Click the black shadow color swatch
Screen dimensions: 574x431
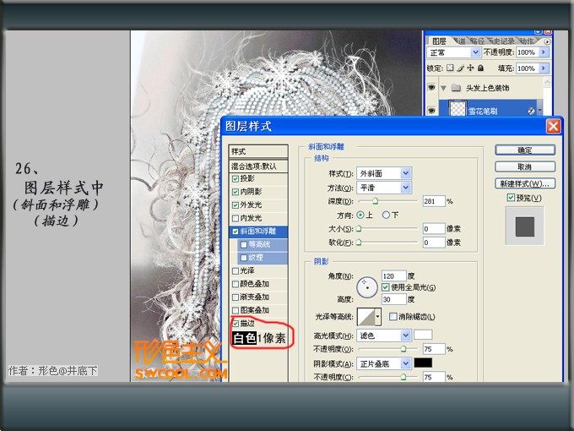[x=423, y=363]
